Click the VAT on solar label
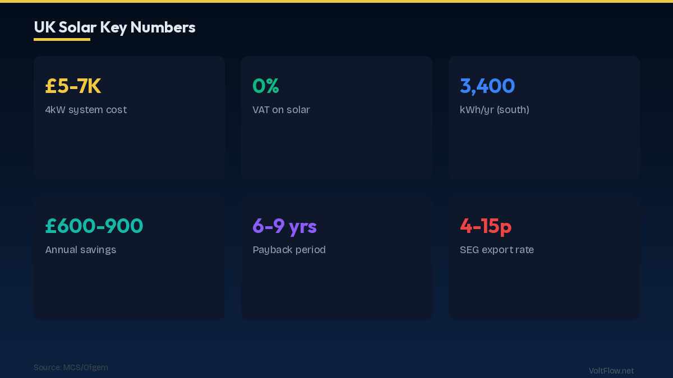The image size is (673, 378). click(281, 110)
